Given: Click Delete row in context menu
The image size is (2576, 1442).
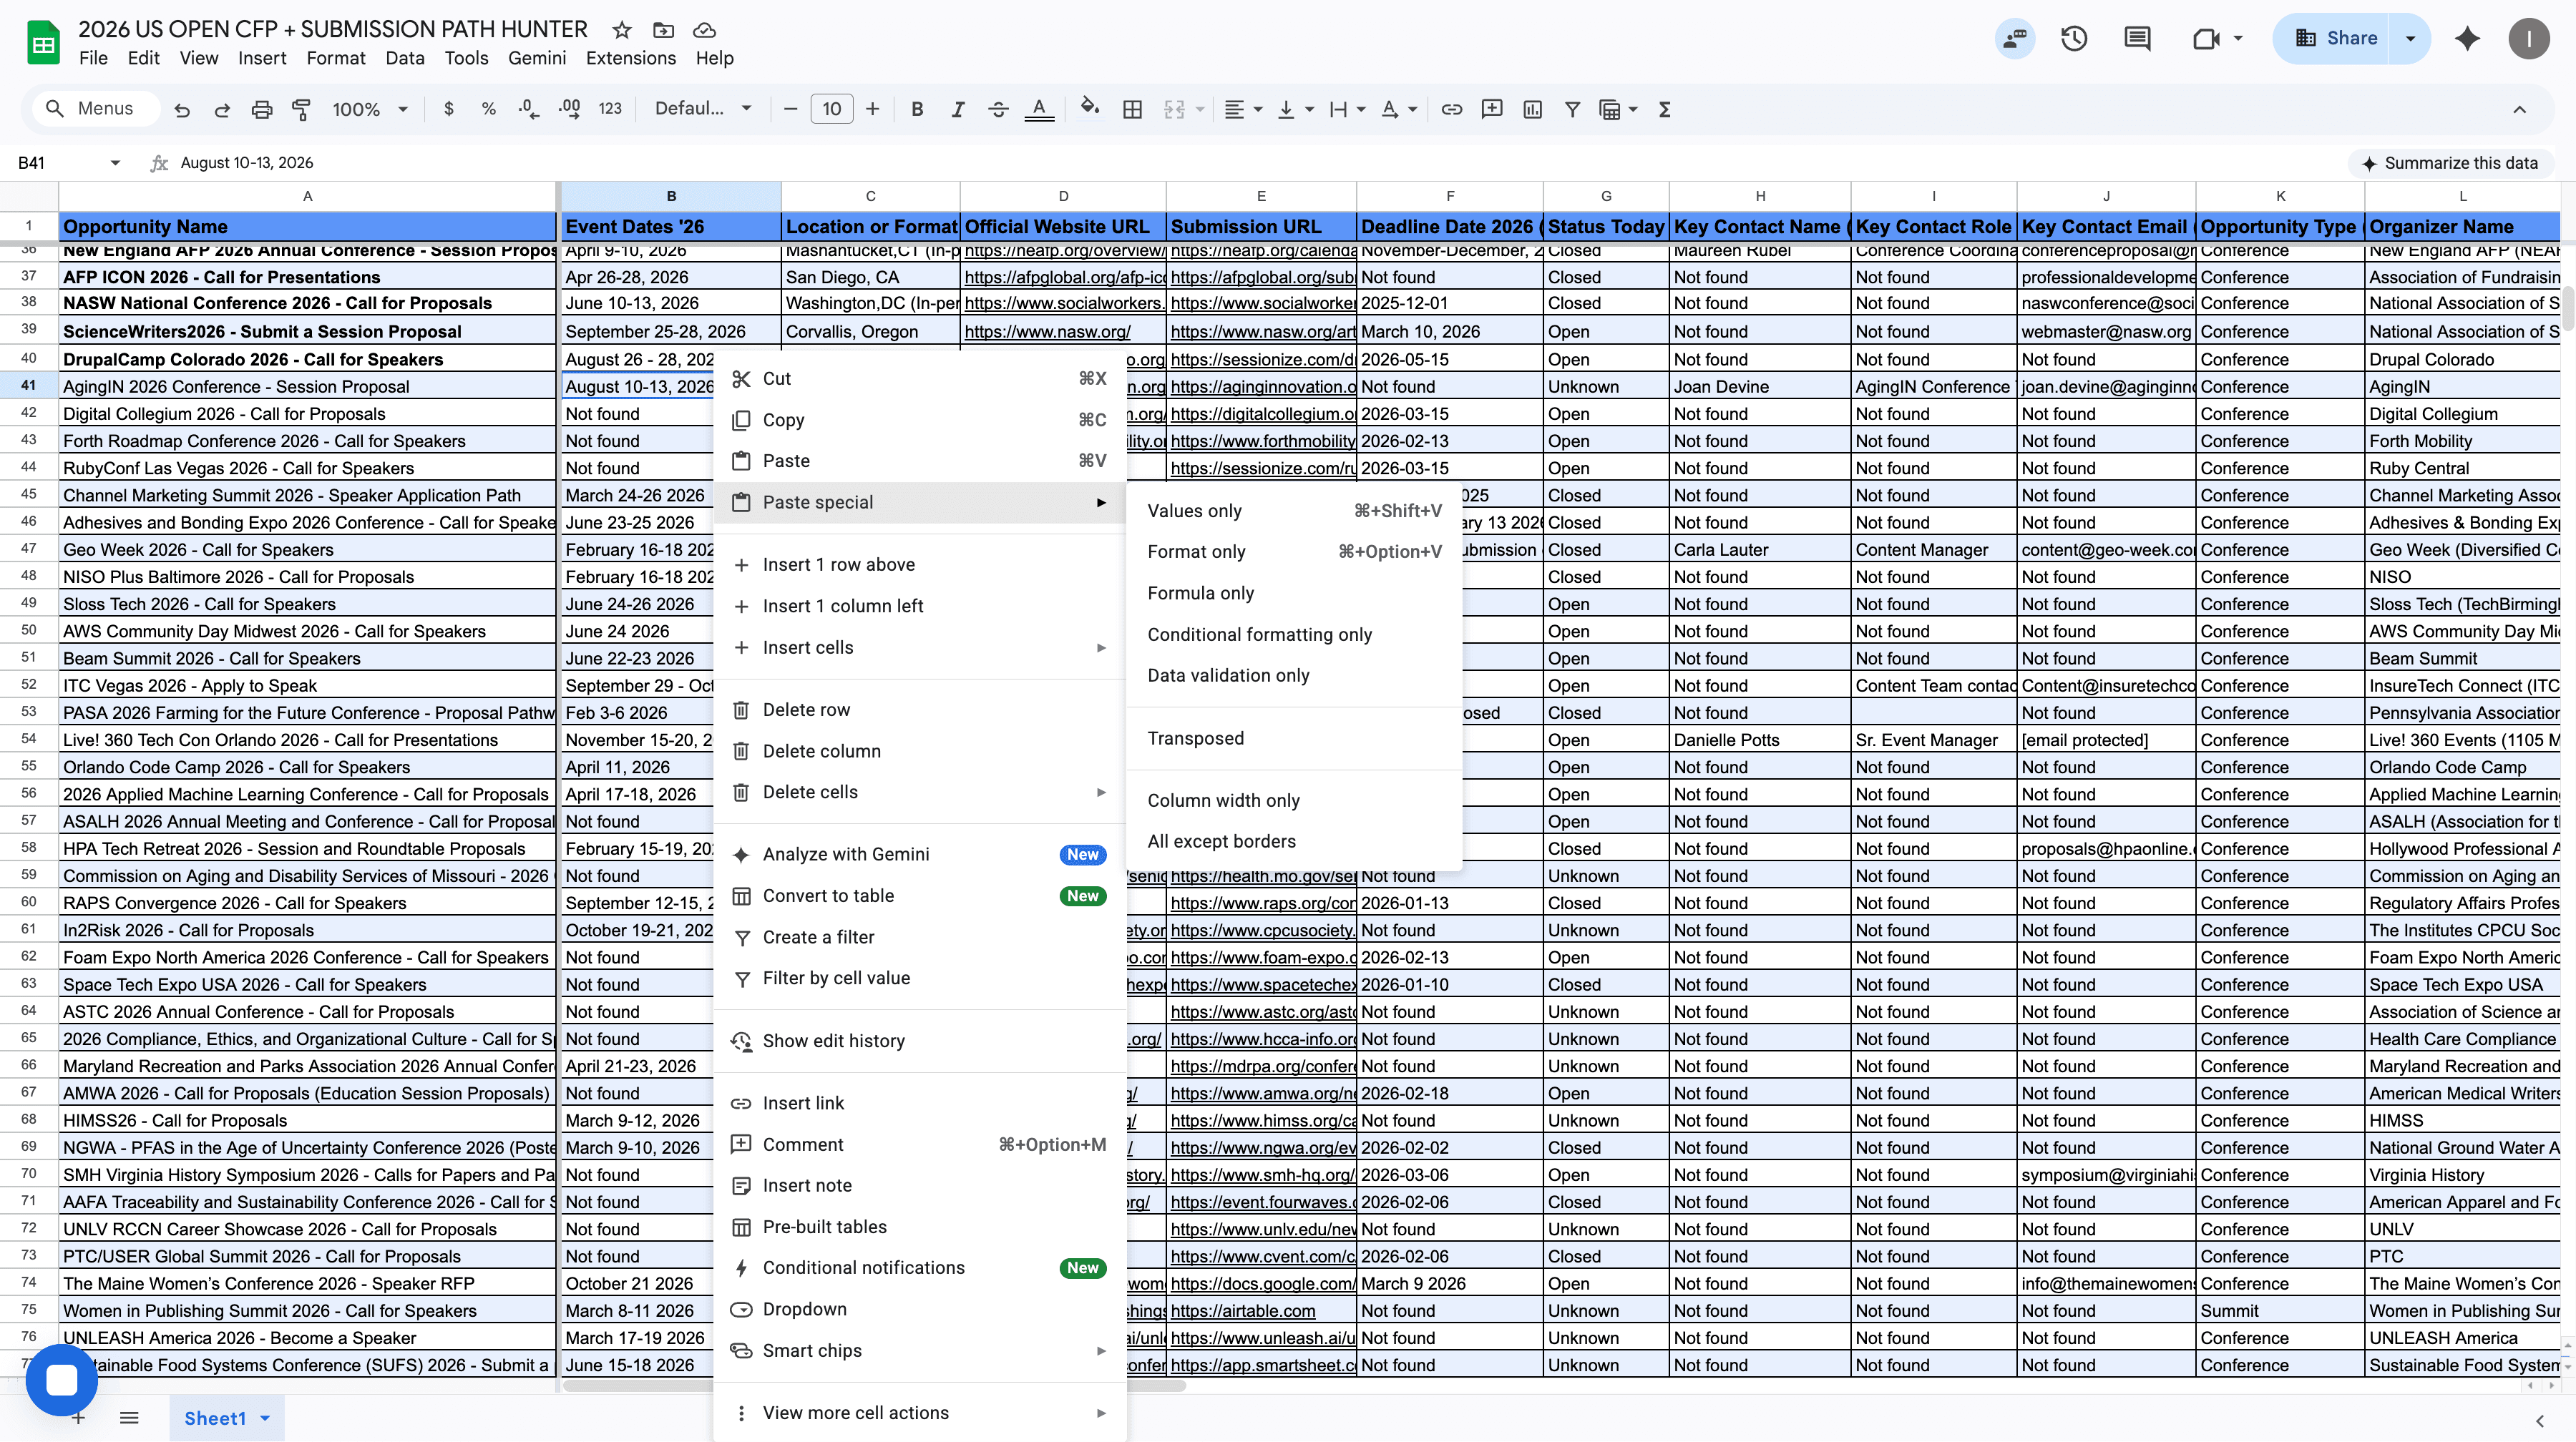Looking at the screenshot, I should (920, 710).
